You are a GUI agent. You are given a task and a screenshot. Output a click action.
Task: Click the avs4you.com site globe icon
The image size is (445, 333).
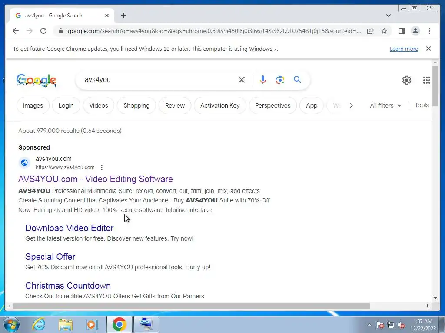click(x=24, y=163)
